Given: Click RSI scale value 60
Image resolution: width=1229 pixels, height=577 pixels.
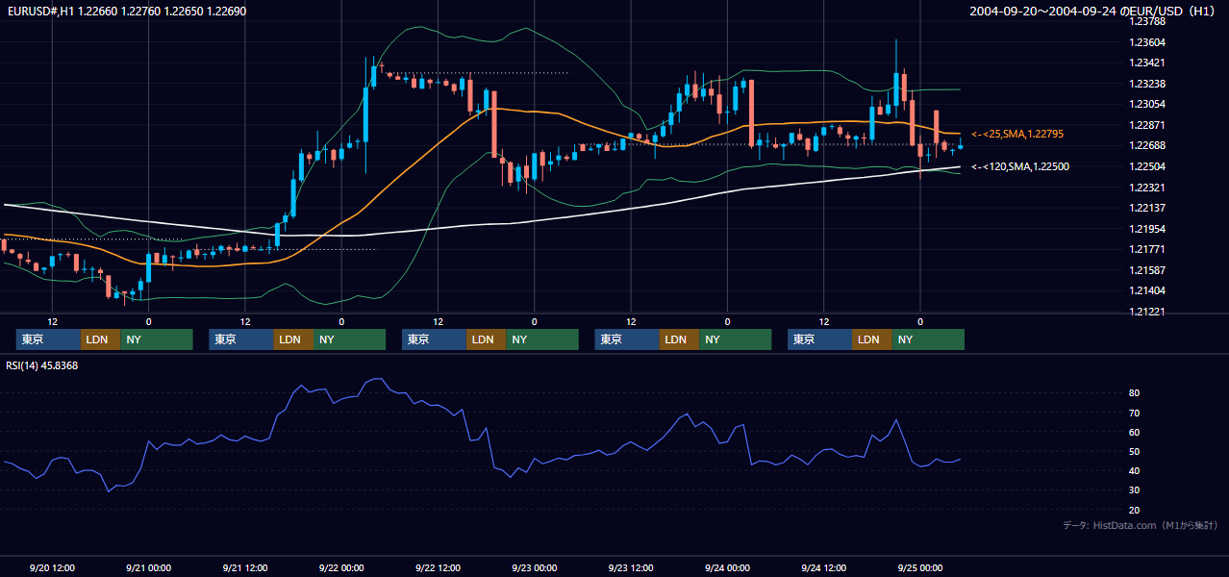Looking at the screenshot, I should [1135, 432].
